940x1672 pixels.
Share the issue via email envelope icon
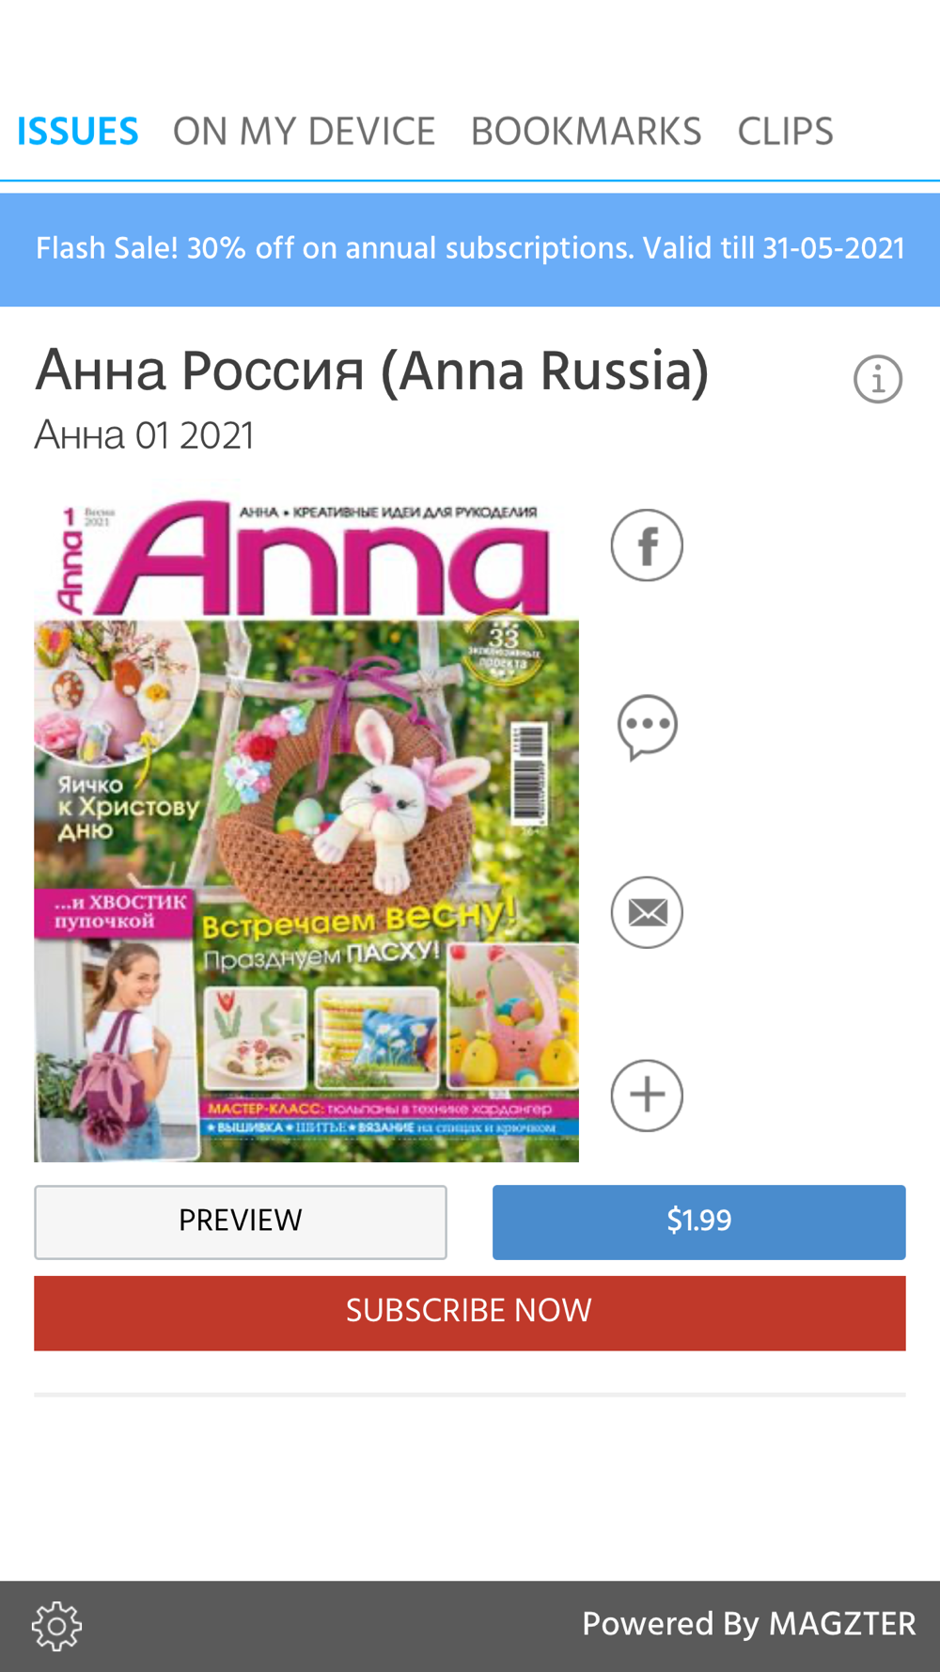click(x=647, y=912)
